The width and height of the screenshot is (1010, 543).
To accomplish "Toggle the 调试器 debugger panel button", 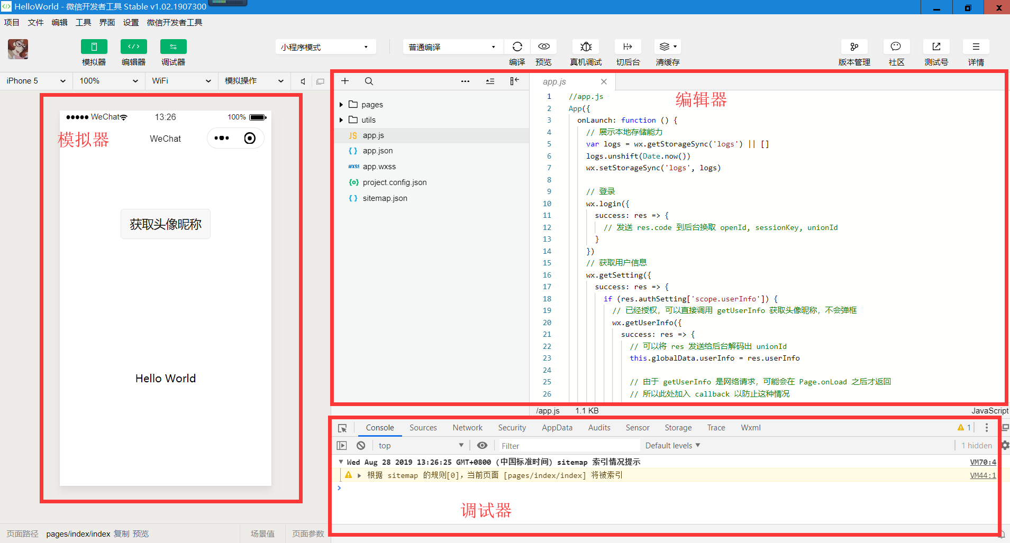I will coord(174,47).
